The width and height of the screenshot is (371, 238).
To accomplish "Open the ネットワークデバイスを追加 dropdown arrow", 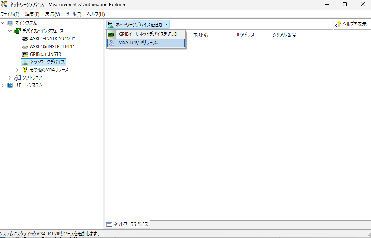I will pos(167,24).
